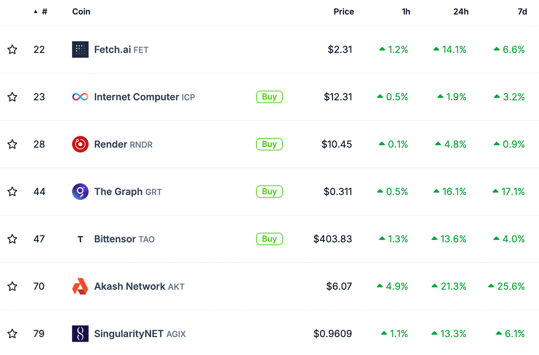Viewport: 539px width, 355px height.
Task: Click the Coin column header
Action: coord(81,12)
